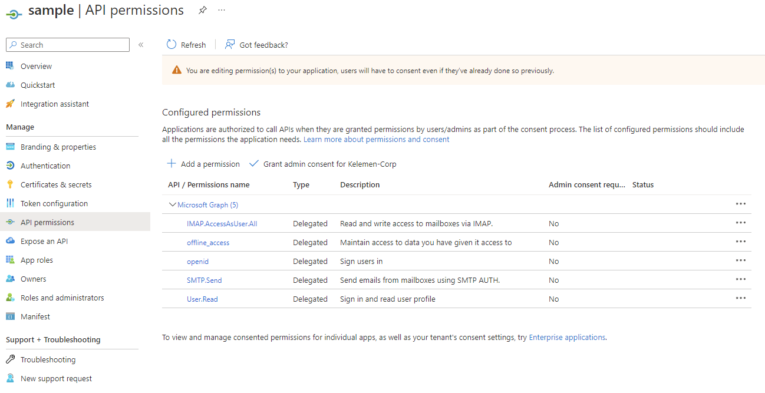Screen dimensions: 765x393
Task: Open the ellipsis menu next to the title
Action: click(222, 10)
